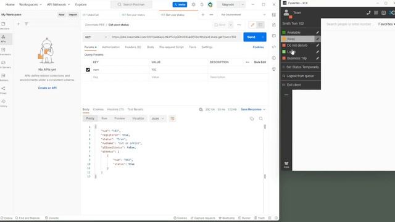The height and width of the screenshot is (222, 395).
Task: Switch to Authorization request tab
Action: pos(111,47)
